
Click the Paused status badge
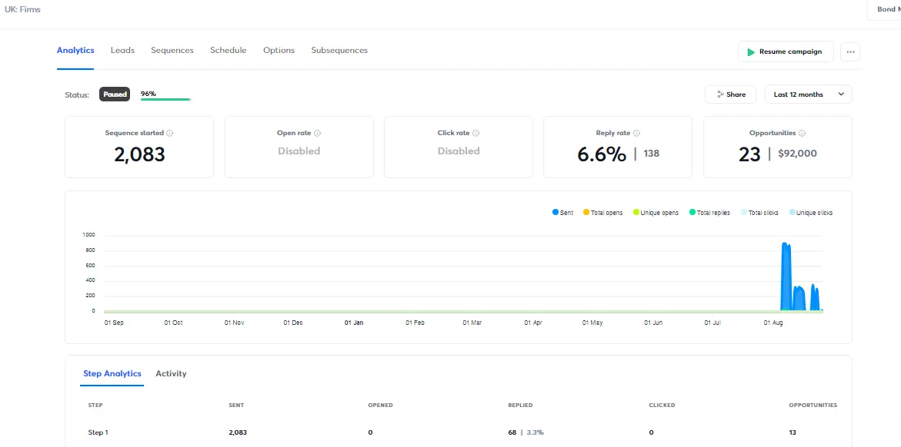coord(115,94)
